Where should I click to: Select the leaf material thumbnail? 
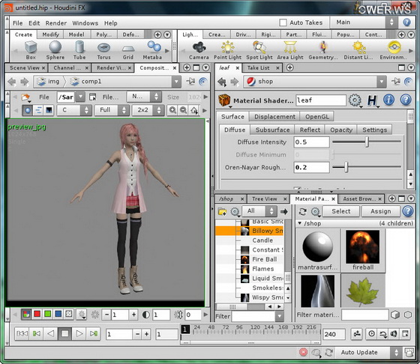point(363,291)
